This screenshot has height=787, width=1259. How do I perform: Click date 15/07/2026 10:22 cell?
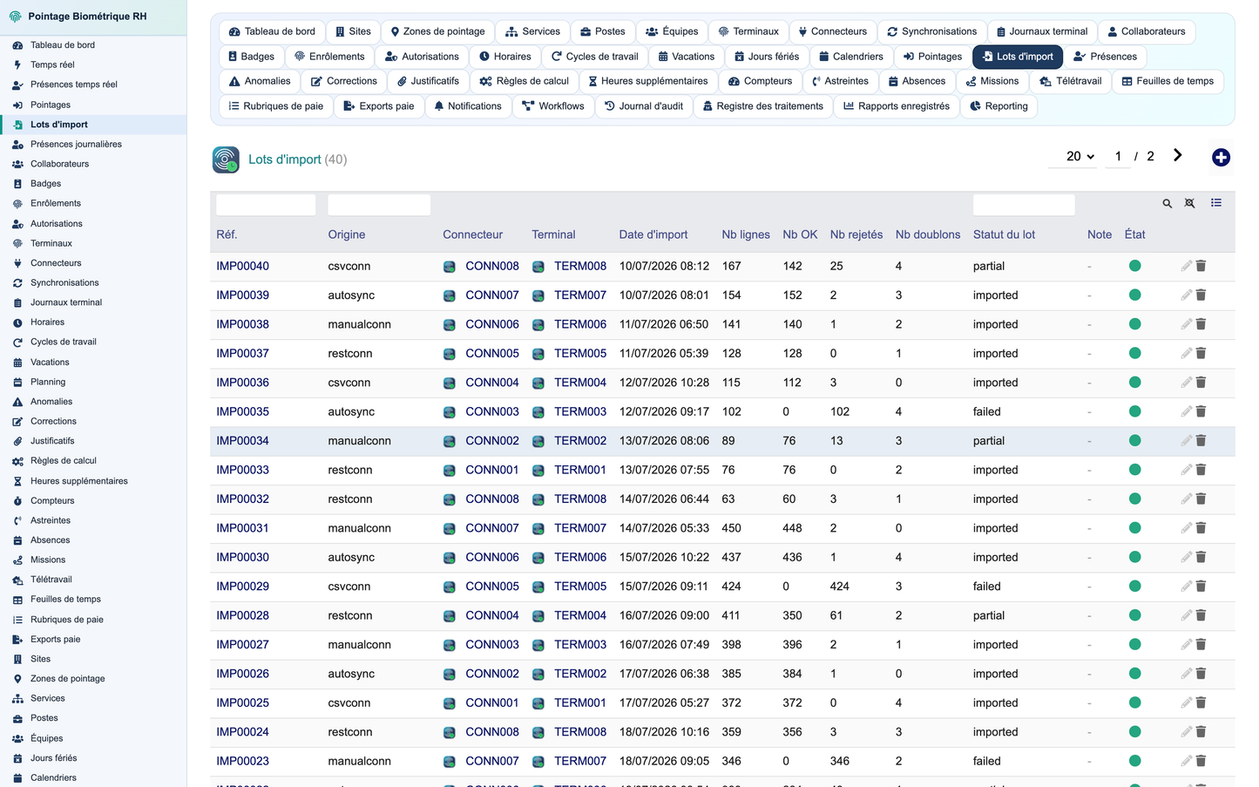(664, 557)
